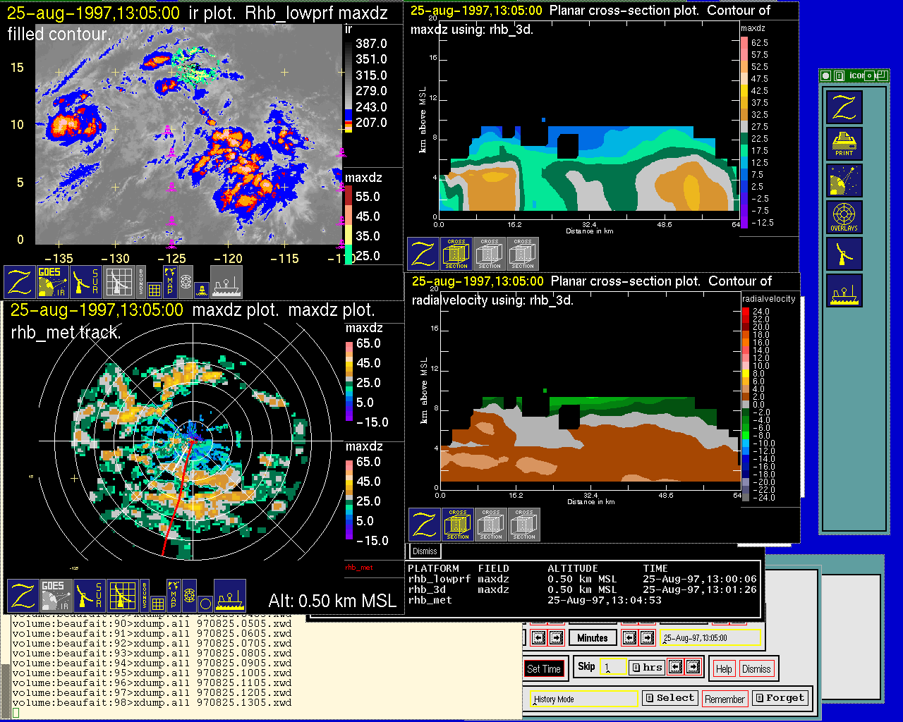Screen dimensions: 903x722
Task: Click the PRINT icon in the icon bar
Action: pyautogui.click(x=844, y=144)
